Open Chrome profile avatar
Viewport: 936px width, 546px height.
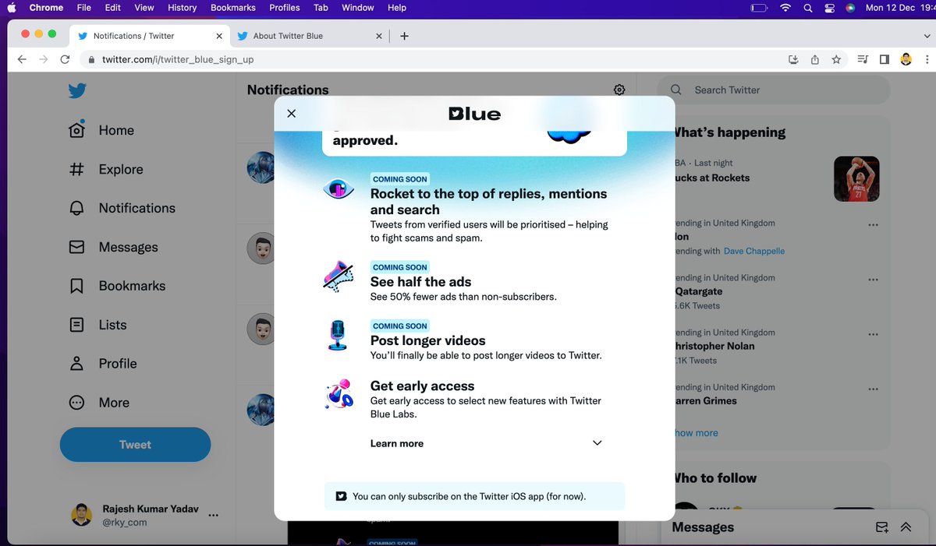906,59
